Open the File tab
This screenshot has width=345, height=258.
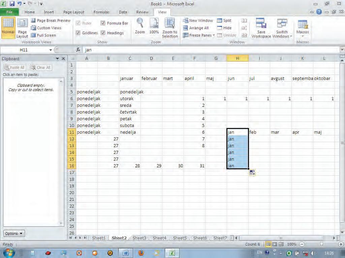click(x=9, y=12)
